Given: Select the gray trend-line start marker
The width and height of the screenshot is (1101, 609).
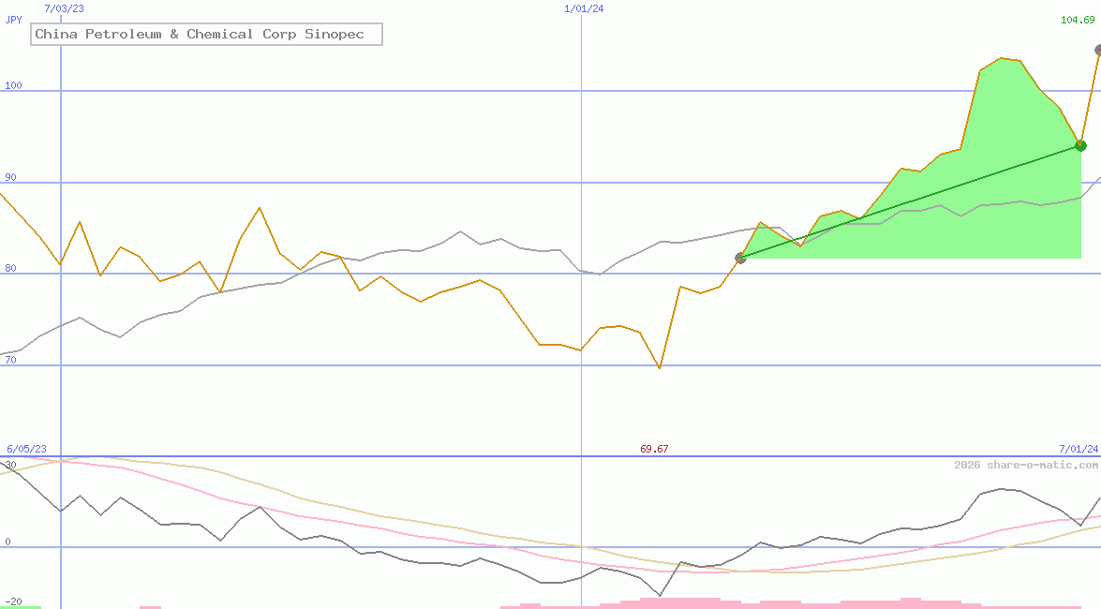Looking at the screenshot, I should click(x=740, y=259).
